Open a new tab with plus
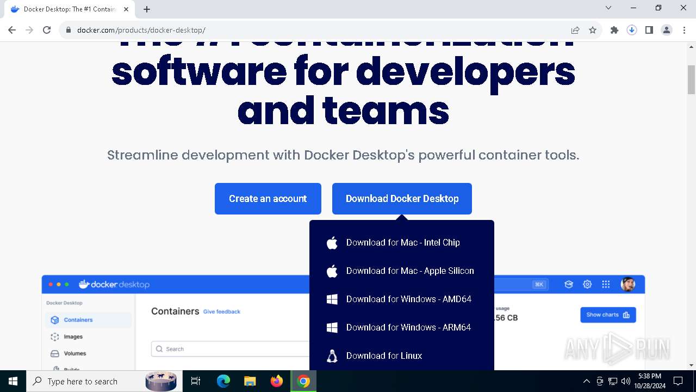The image size is (696, 392). [147, 9]
